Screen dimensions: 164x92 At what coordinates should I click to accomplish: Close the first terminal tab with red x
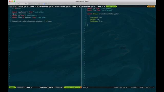[10, 4]
